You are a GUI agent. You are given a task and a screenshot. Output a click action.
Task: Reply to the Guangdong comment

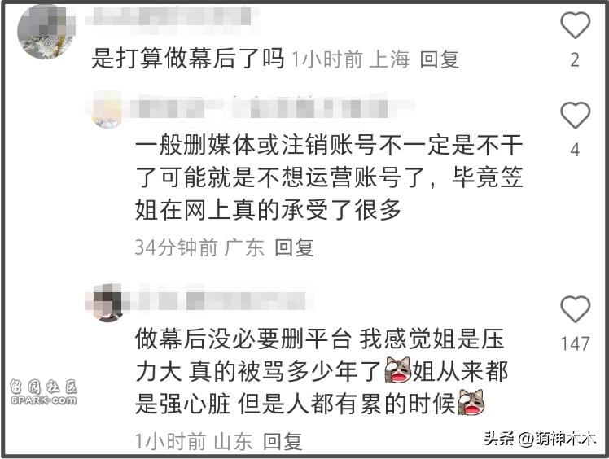pyautogui.click(x=294, y=247)
